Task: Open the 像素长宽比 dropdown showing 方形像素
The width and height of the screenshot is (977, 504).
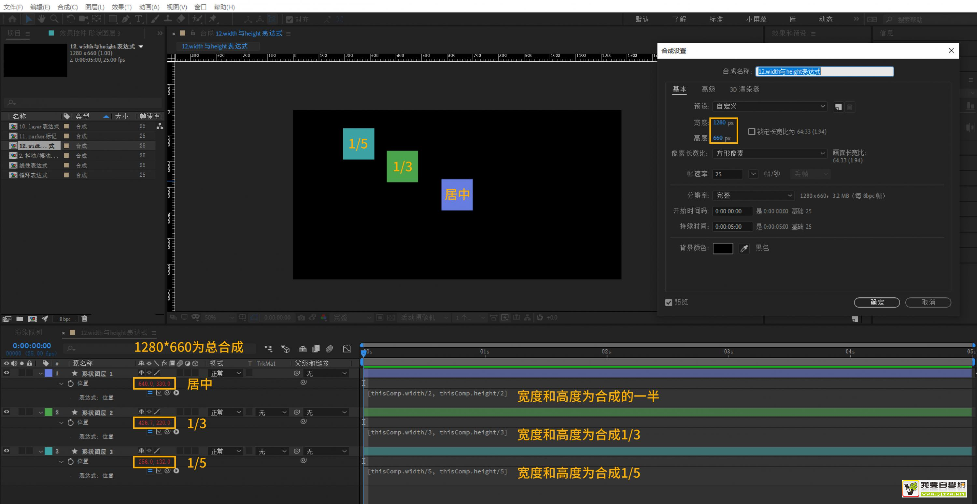Action: tap(769, 153)
